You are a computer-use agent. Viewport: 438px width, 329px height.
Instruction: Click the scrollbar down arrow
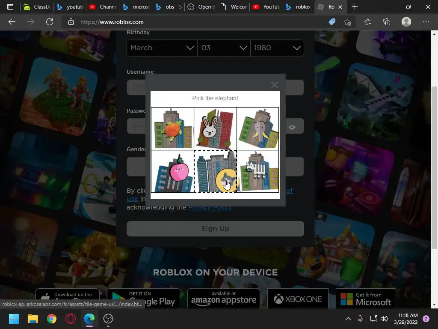[434, 305]
